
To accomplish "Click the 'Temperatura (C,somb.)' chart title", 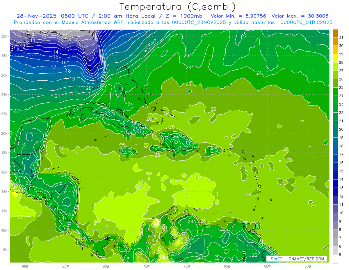I will click(178, 7).
